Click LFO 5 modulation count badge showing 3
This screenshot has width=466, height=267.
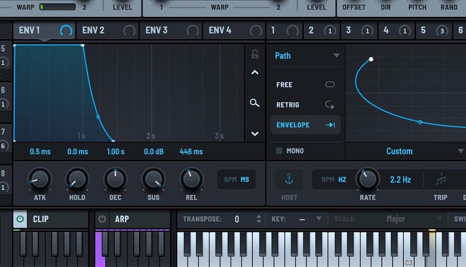tap(442, 31)
